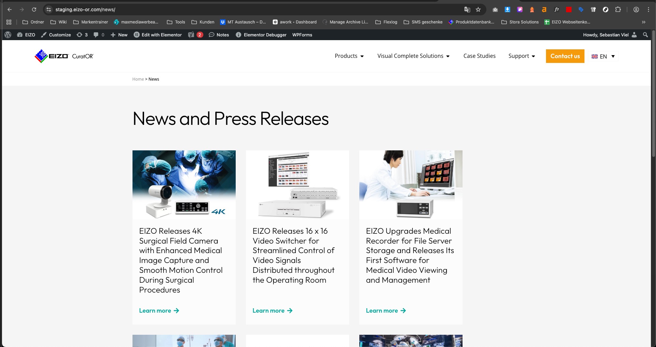Click the EIZO CuratOR logo
The image size is (656, 347).
64,56
